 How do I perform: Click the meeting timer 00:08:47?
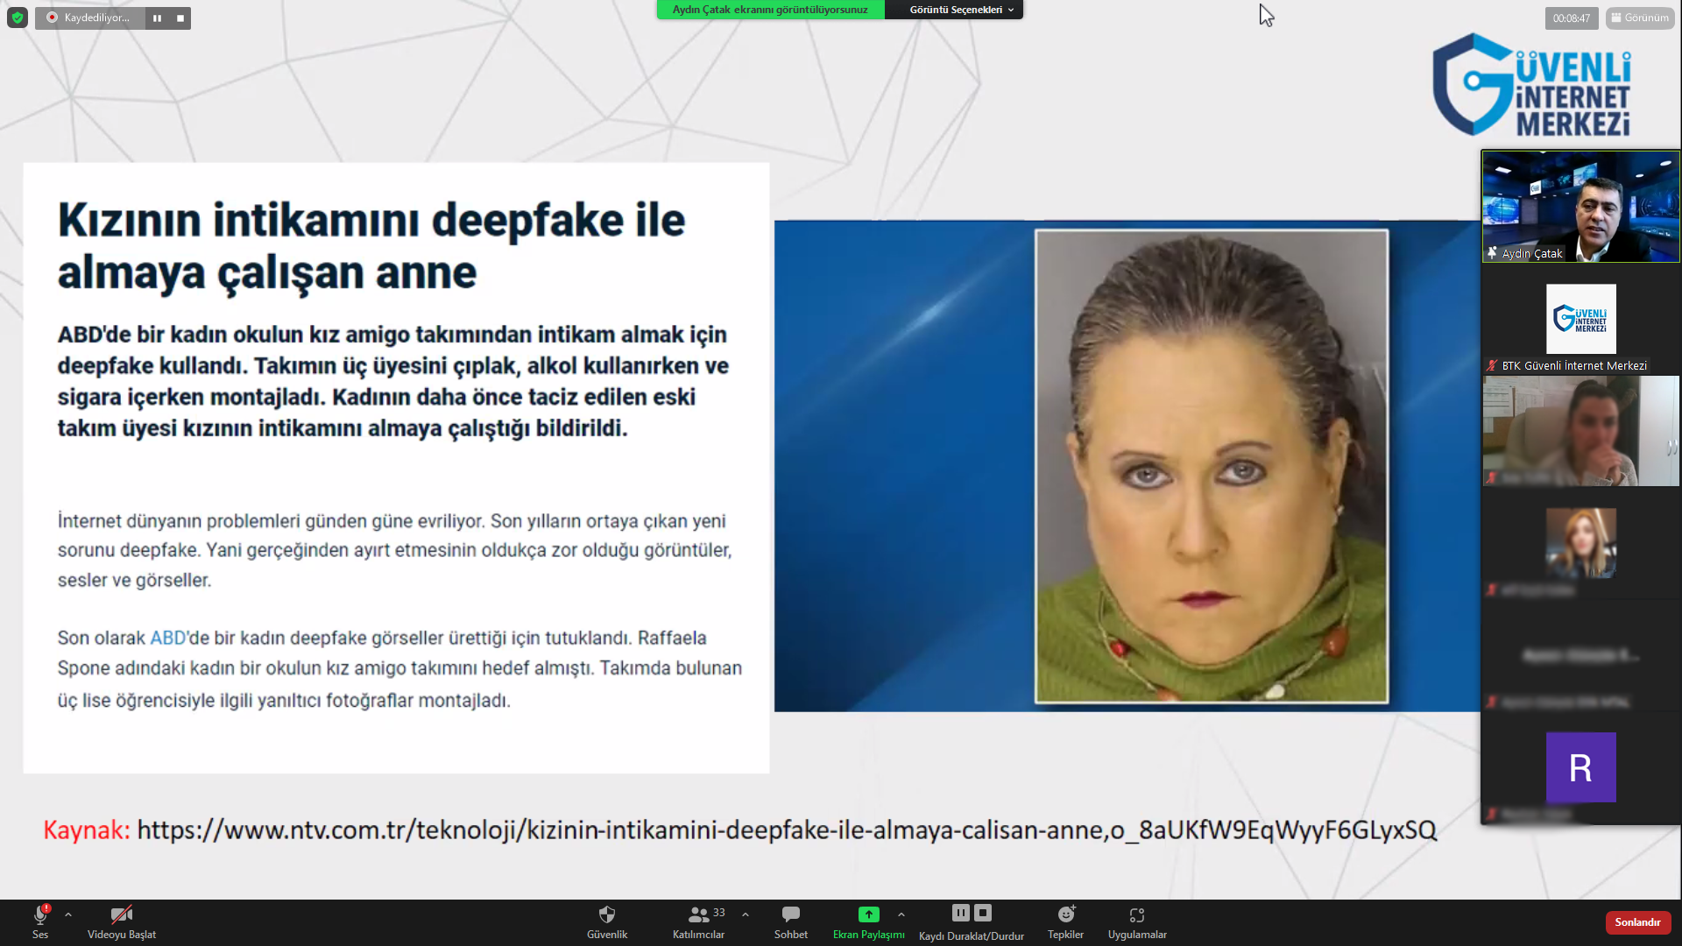click(1572, 18)
